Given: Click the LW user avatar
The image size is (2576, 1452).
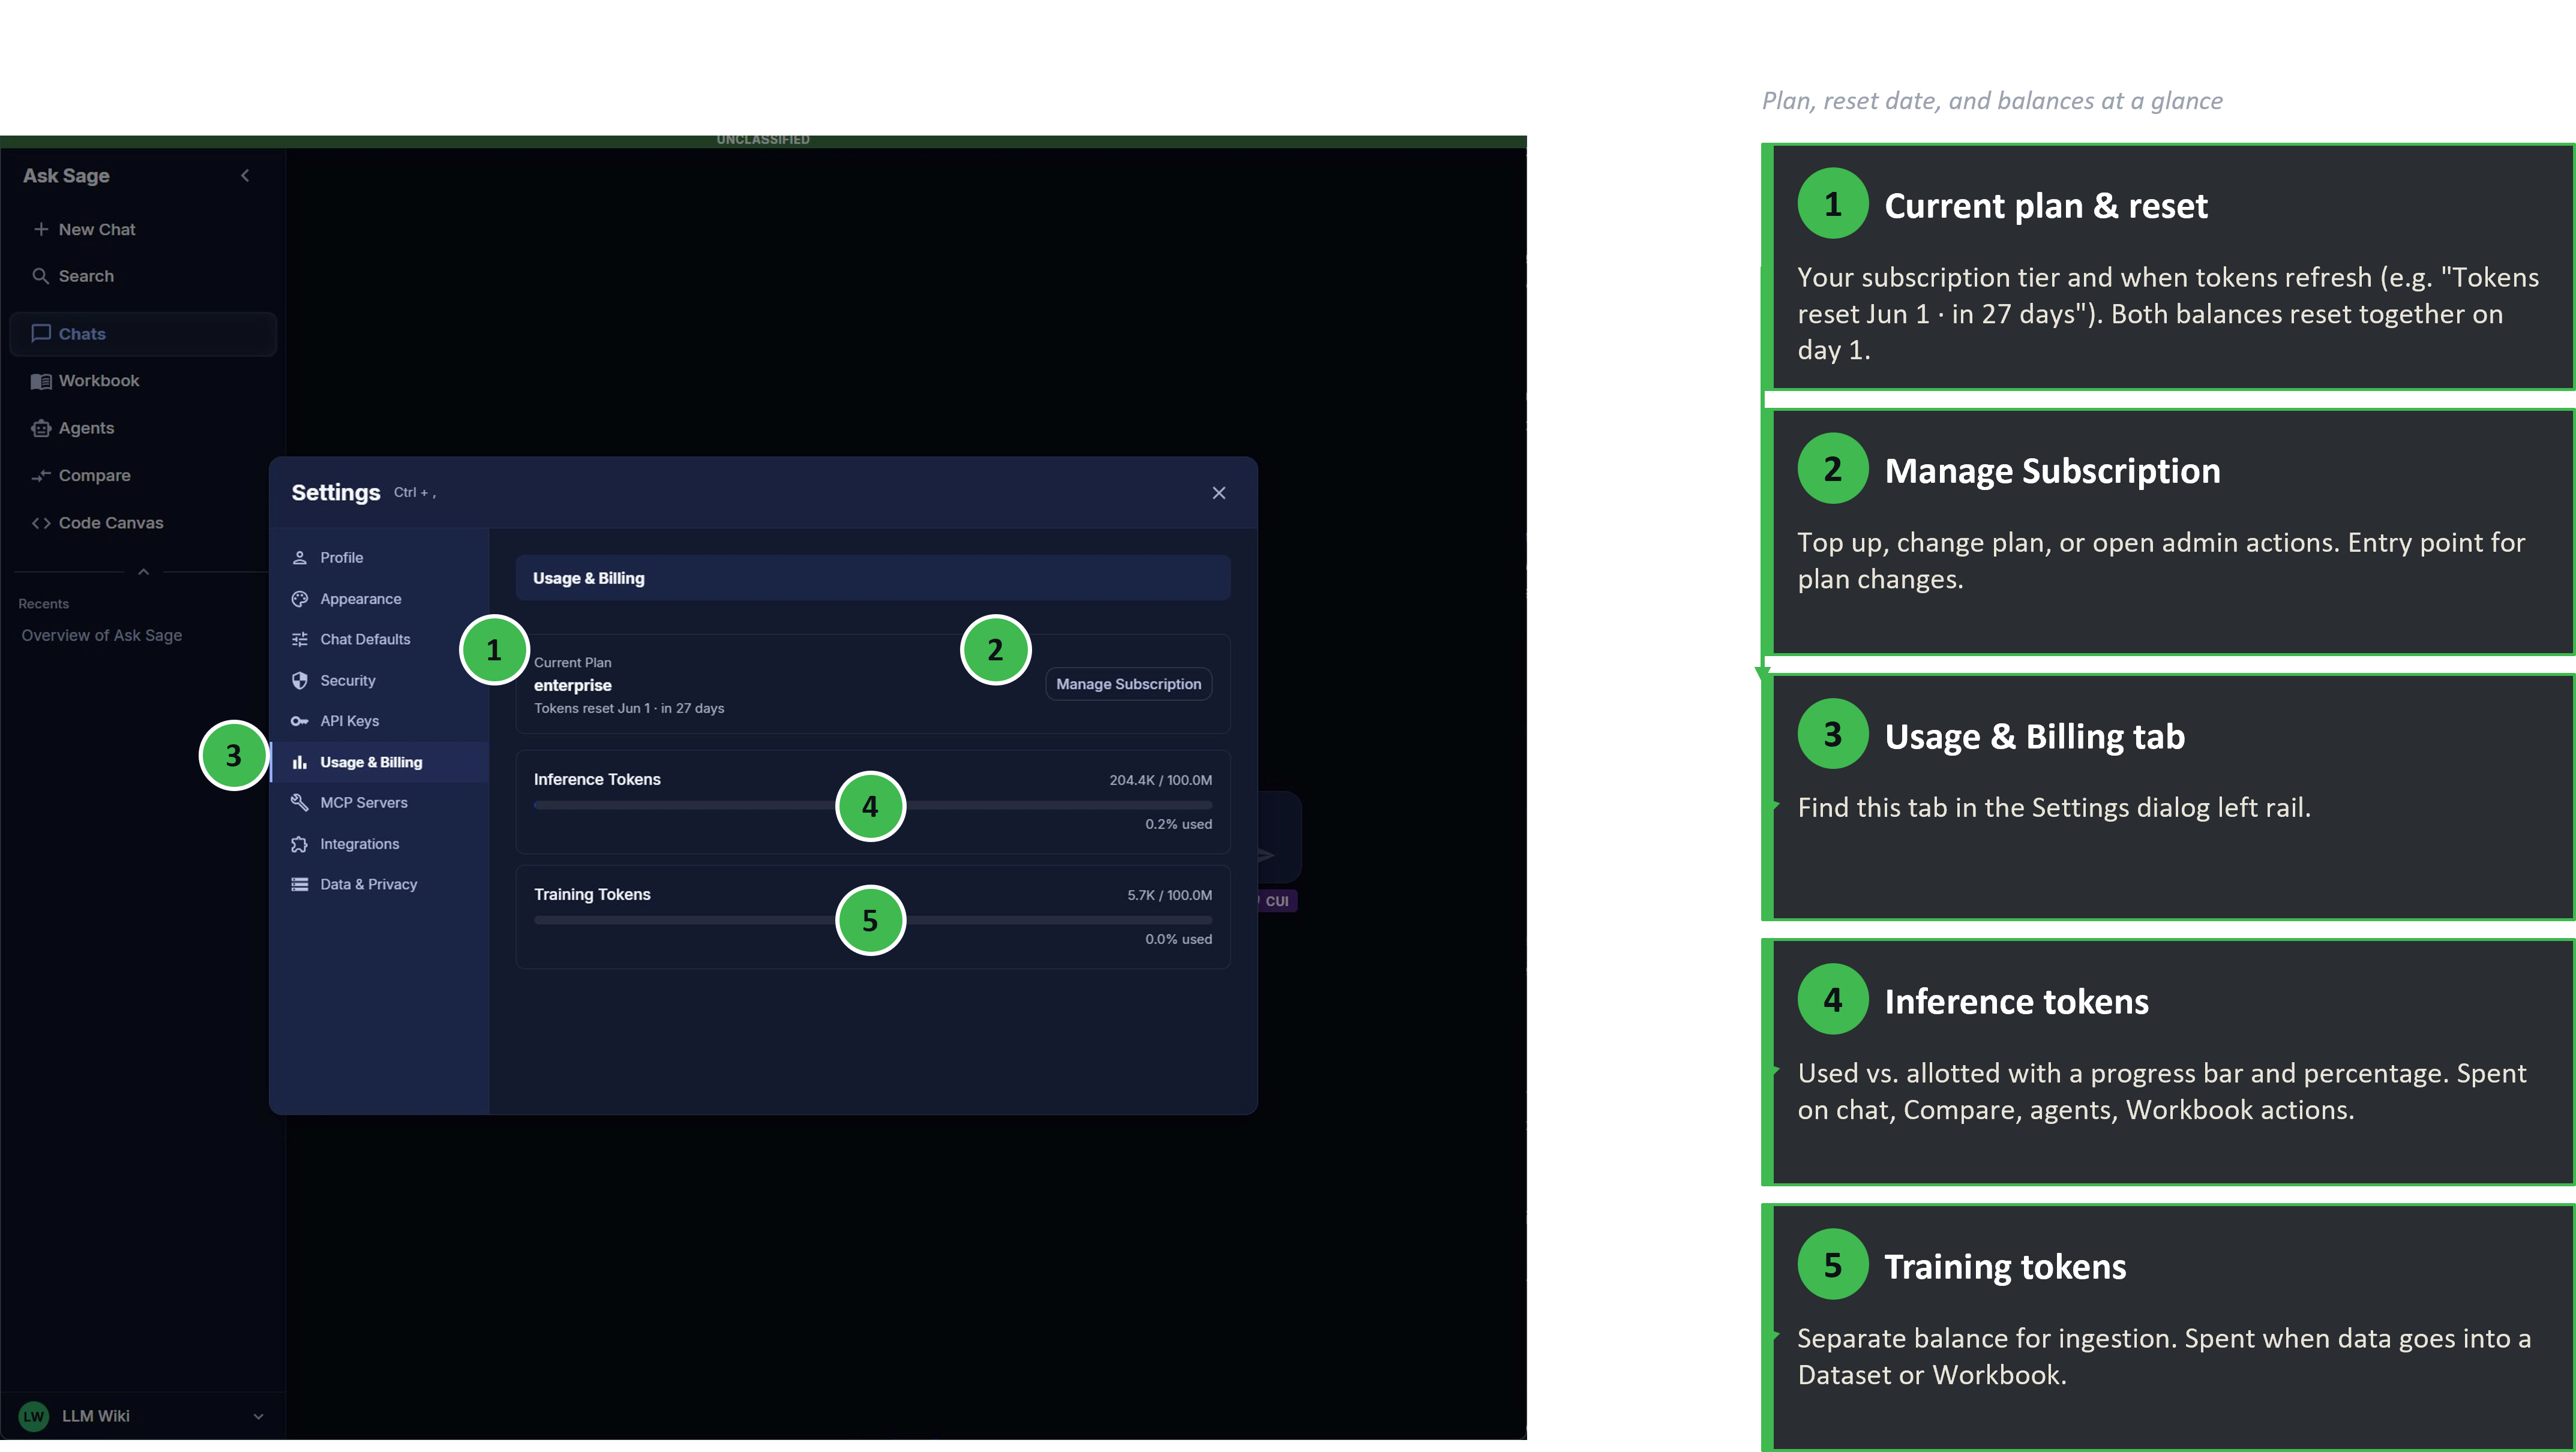Looking at the screenshot, I should click(x=34, y=1416).
